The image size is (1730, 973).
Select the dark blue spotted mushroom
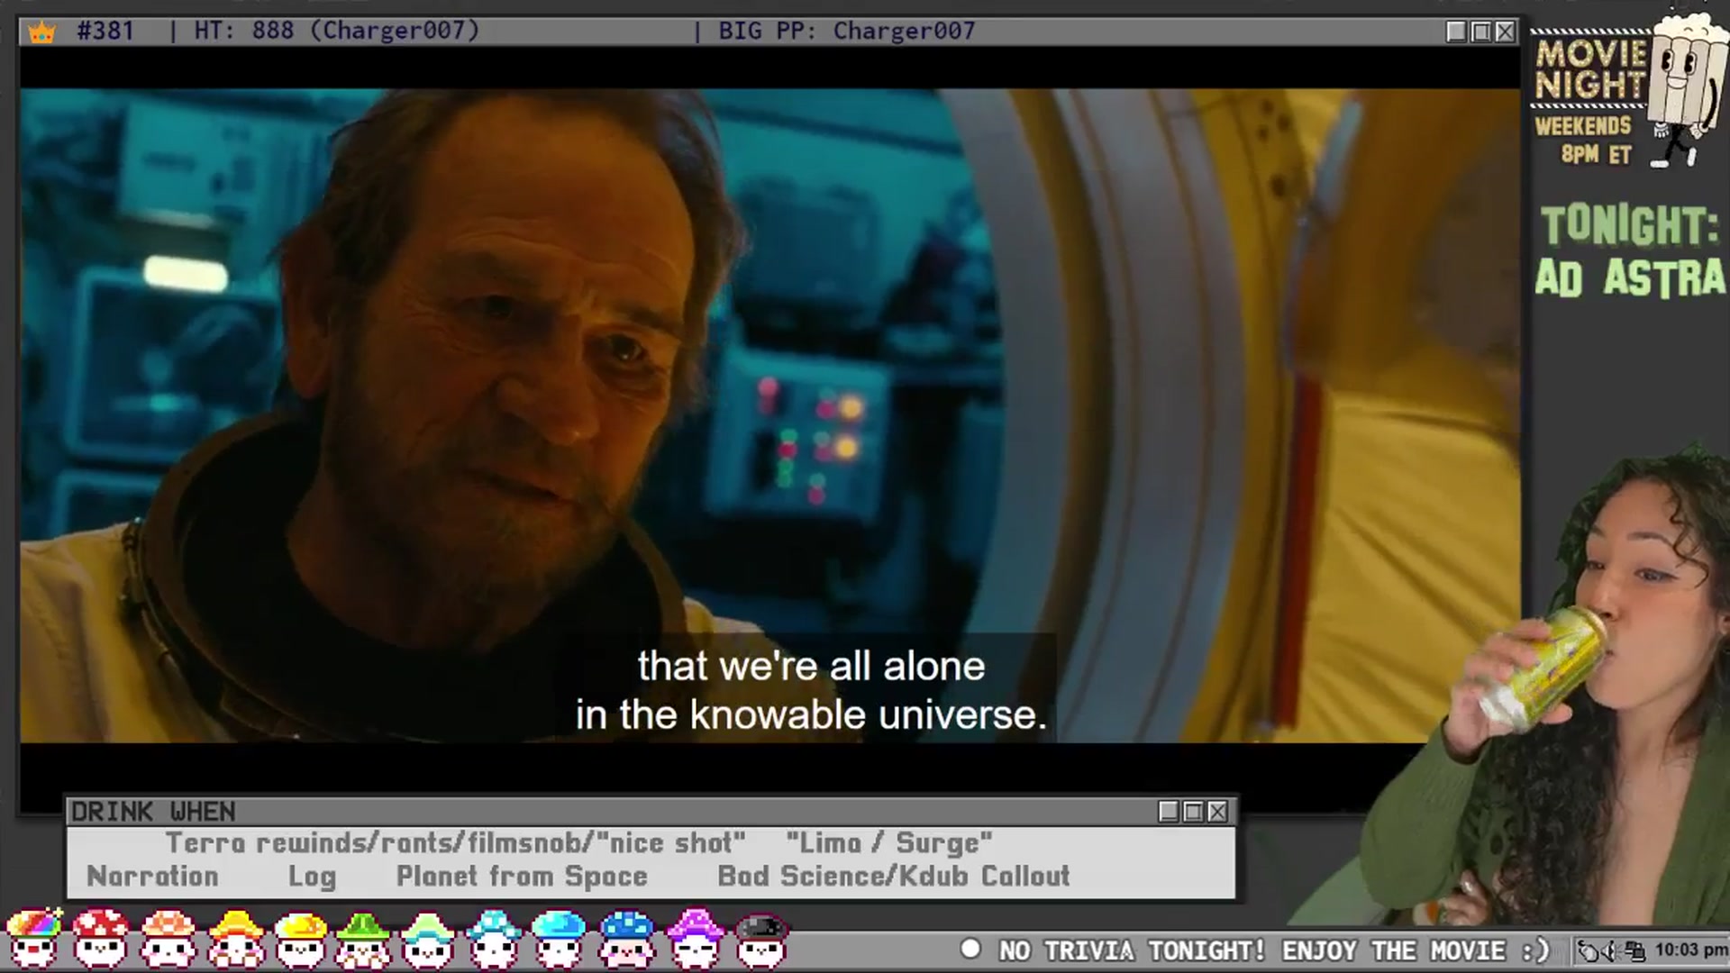pos(627,938)
